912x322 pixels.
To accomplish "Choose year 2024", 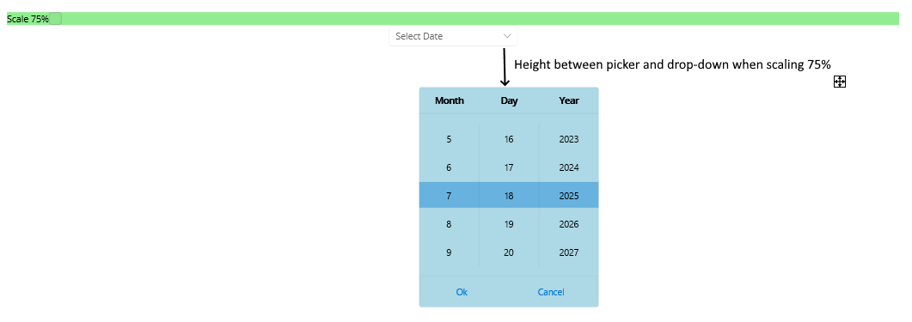I will point(569,167).
